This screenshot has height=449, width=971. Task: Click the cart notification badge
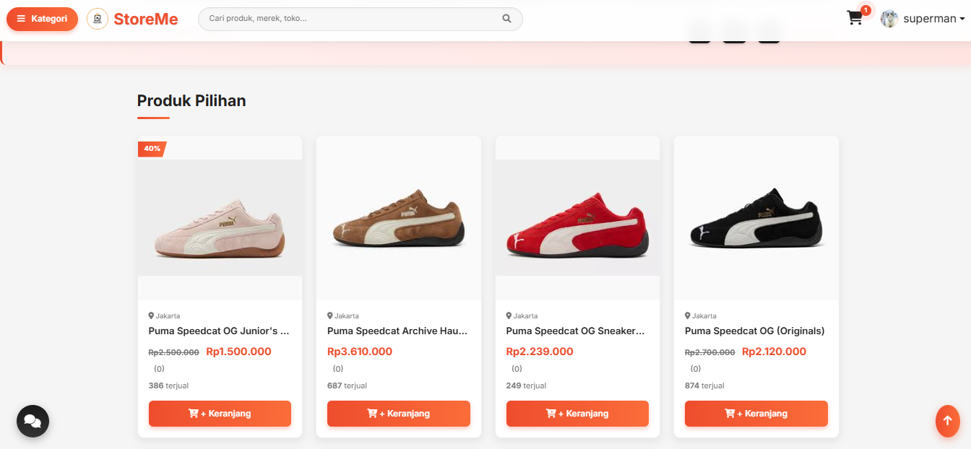(866, 10)
